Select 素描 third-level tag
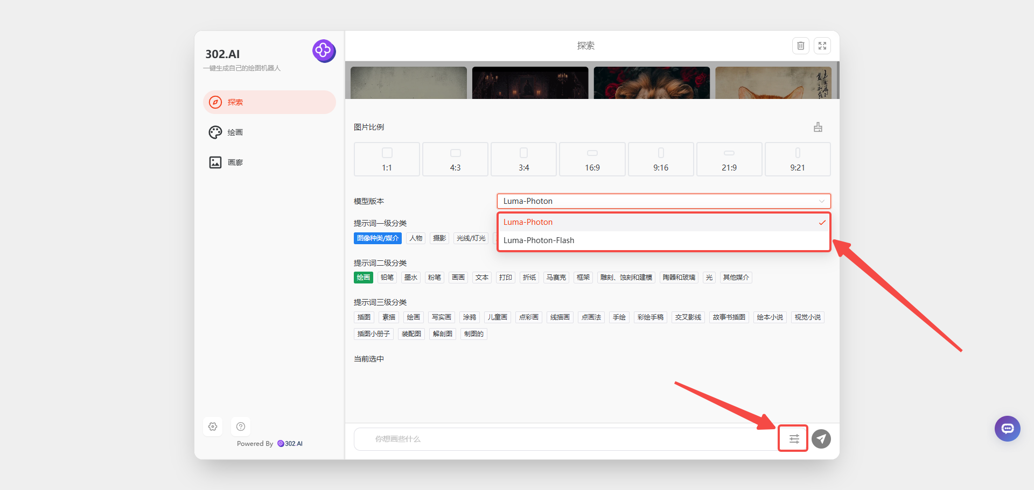The width and height of the screenshot is (1034, 490). [389, 317]
